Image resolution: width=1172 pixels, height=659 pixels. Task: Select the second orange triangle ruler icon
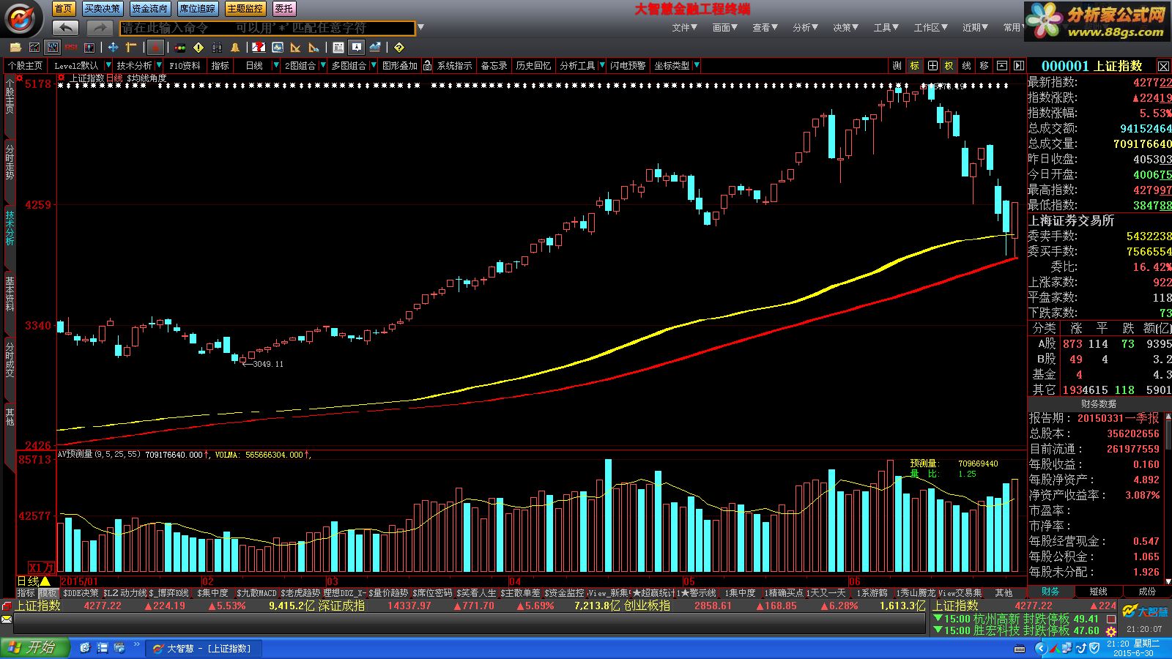click(314, 48)
